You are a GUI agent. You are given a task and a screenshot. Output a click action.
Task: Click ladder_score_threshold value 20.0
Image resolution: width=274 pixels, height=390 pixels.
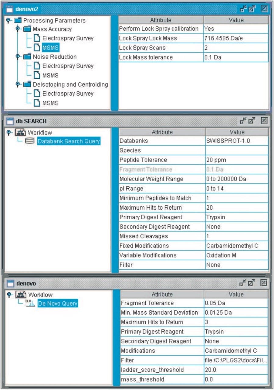click(236, 370)
